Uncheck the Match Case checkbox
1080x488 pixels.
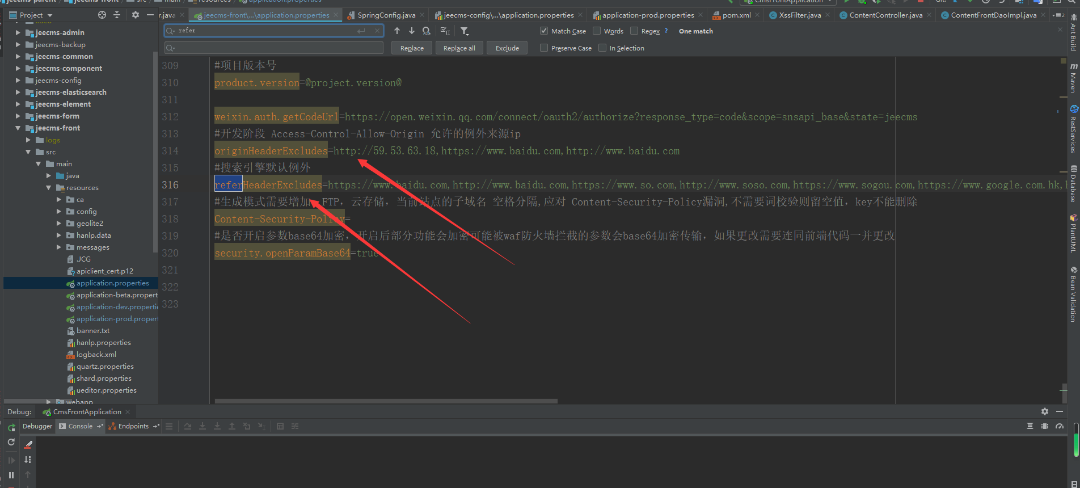(544, 31)
